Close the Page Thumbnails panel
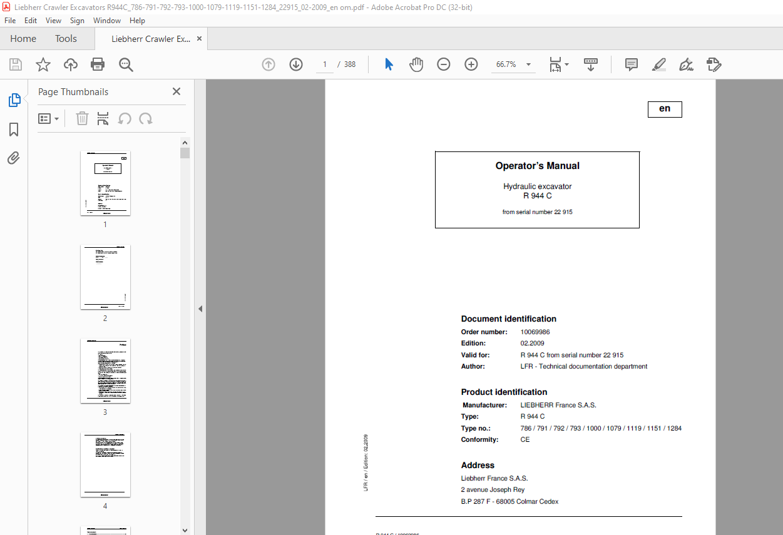This screenshot has height=535, width=783. point(177,91)
